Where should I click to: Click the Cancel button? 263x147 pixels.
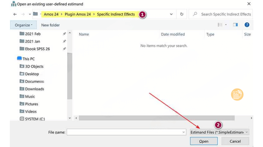click(x=235, y=141)
